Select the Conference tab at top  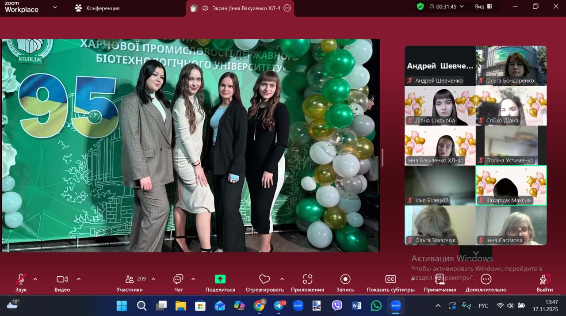coord(97,8)
